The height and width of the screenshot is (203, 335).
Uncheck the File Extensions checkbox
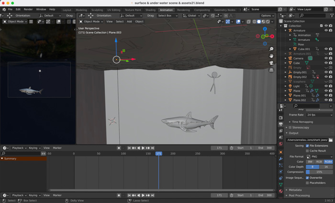point(307,146)
